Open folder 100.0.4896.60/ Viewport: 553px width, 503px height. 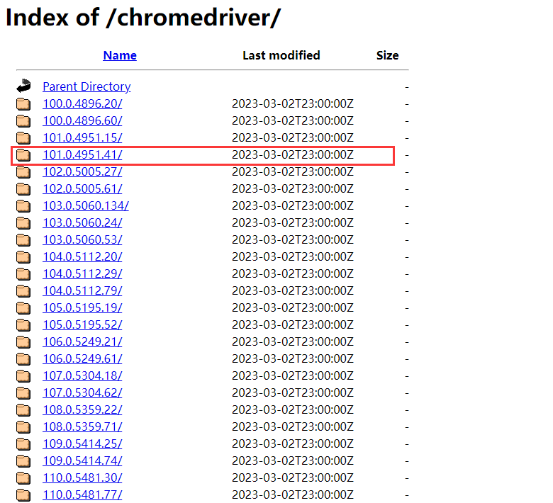tap(82, 120)
